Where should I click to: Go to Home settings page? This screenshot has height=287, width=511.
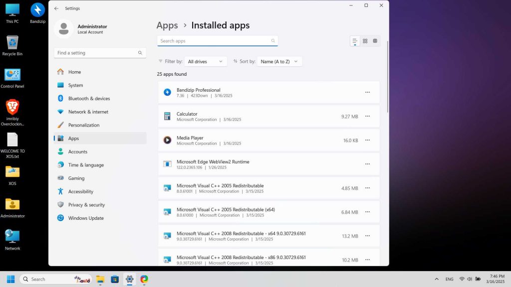coord(100,72)
